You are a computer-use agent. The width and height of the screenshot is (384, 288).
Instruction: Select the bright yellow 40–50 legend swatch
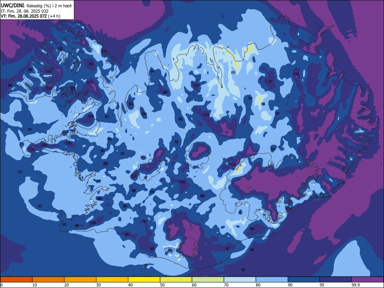tap(144, 280)
